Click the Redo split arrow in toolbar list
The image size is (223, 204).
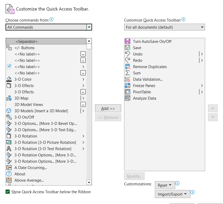[x=202, y=60]
